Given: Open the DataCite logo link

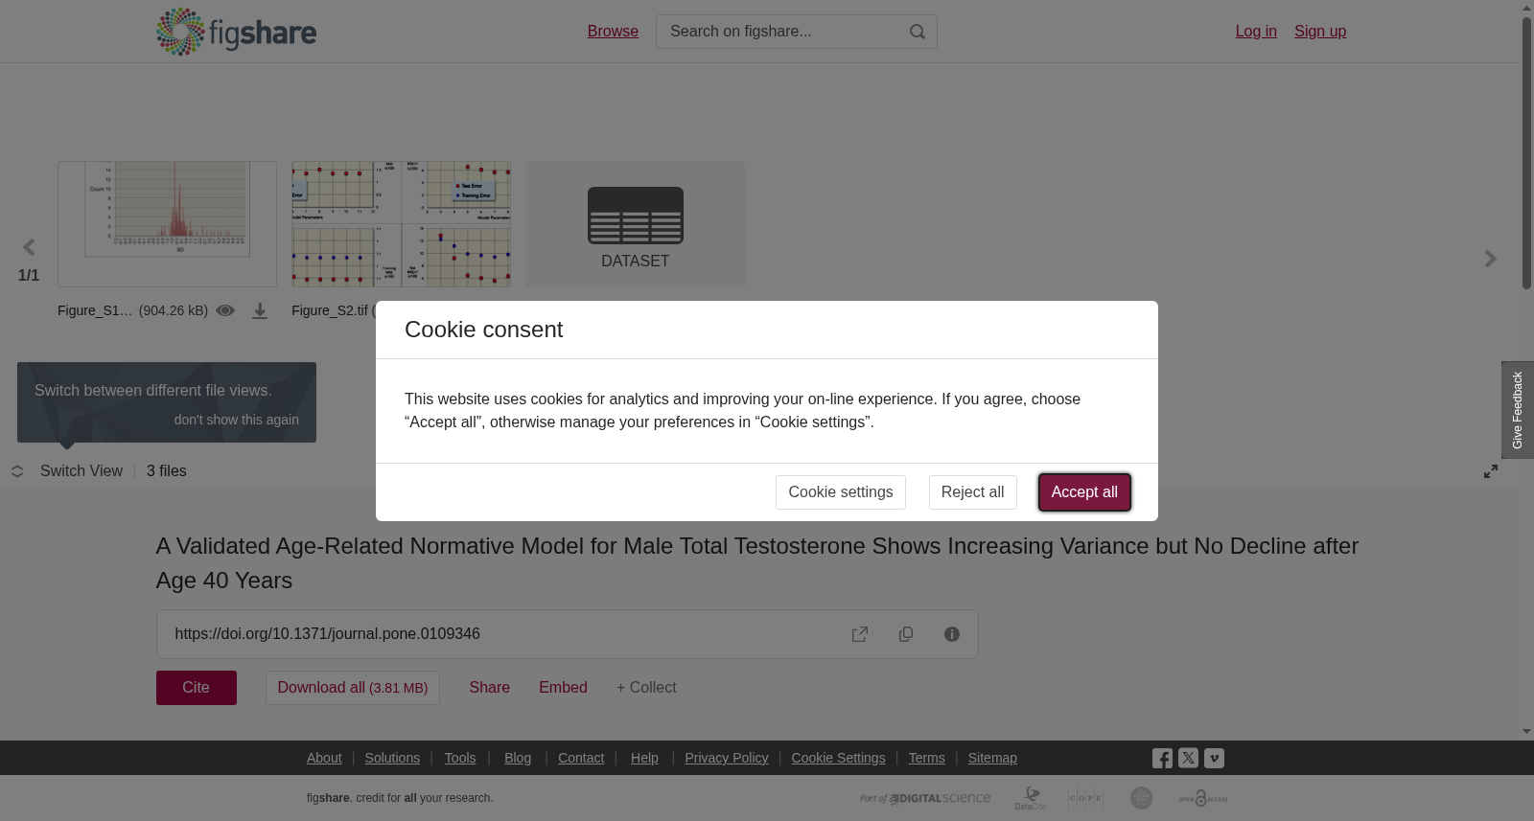Looking at the screenshot, I should [1031, 798].
